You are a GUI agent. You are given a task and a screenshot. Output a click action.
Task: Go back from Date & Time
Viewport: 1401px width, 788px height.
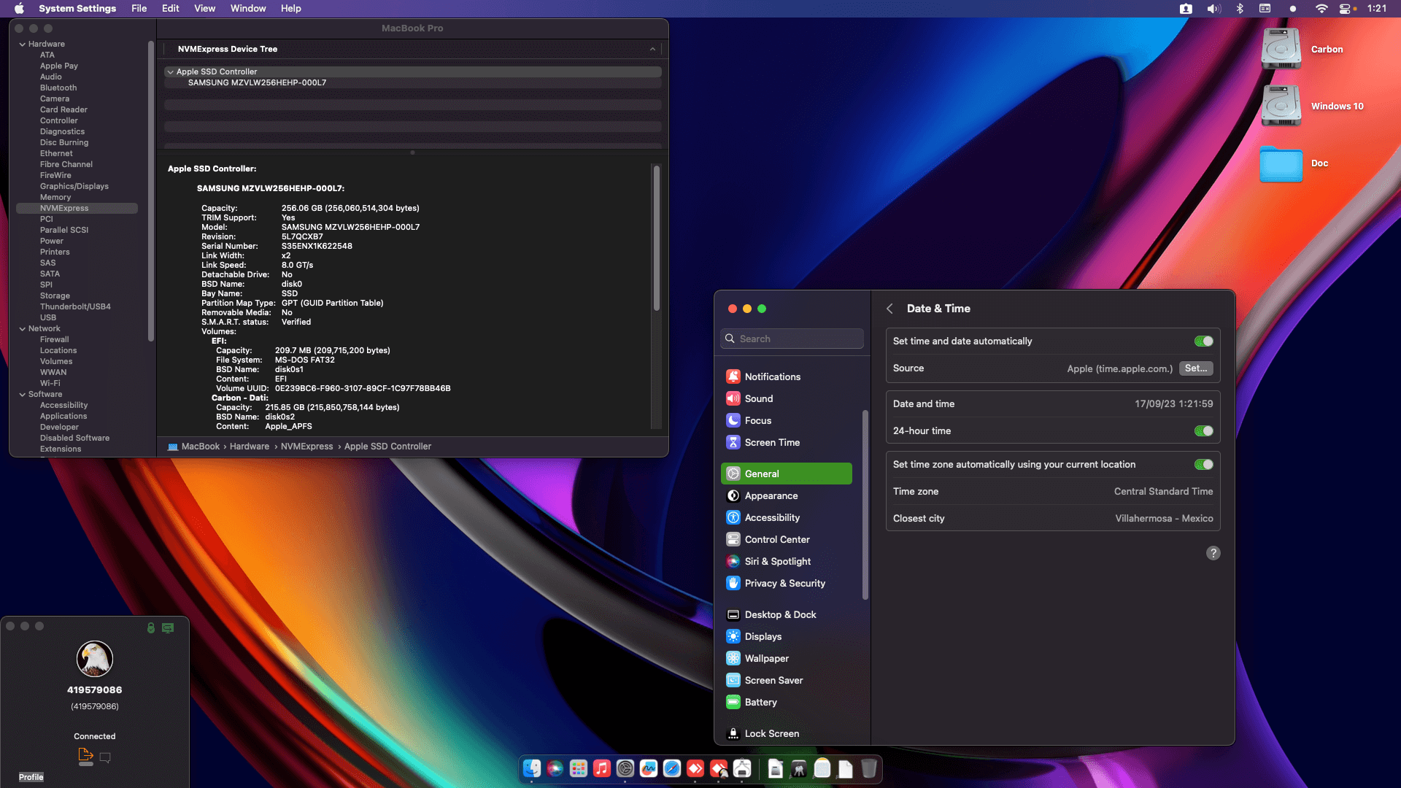coord(889,309)
